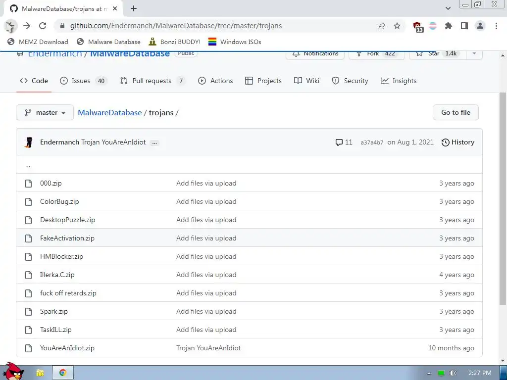Viewport: 507px width, 380px height.
Task: Open YouAreAnIdiot.zip file
Action: tap(67, 348)
